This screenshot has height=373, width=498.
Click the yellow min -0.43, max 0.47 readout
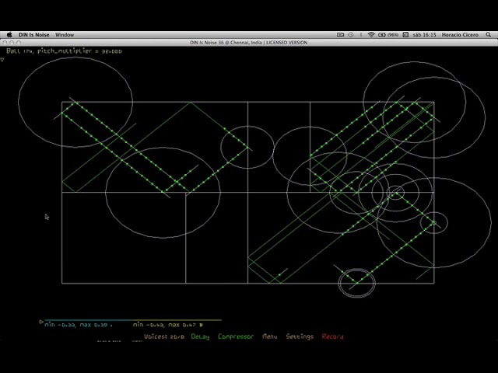click(168, 325)
